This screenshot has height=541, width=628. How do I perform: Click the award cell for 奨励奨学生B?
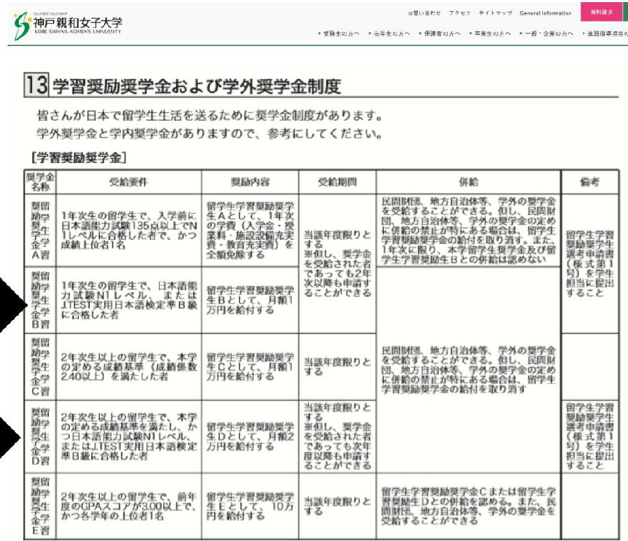tap(250, 300)
